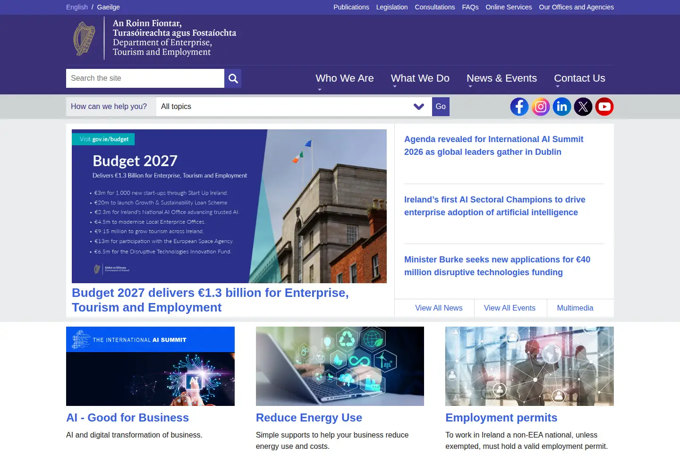Open Consultations in top menu
This screenshot has width=680, height=472.
(x=435, y=7)
